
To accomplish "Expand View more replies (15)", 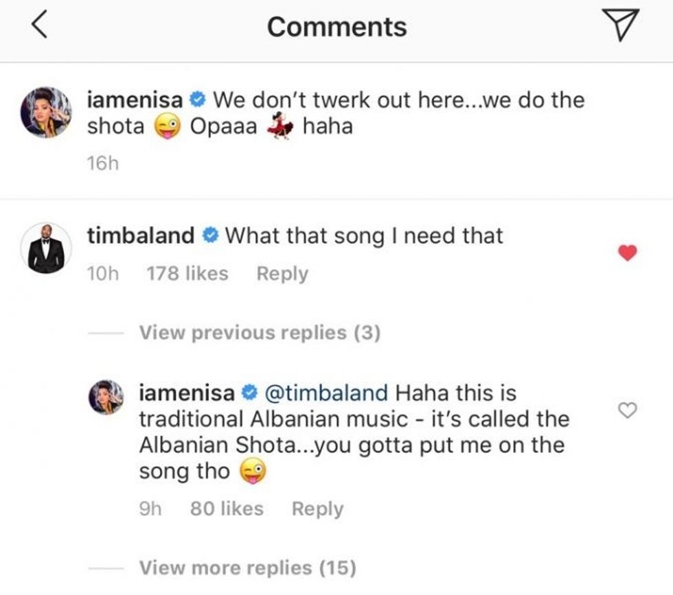I will tap(248, 568).
